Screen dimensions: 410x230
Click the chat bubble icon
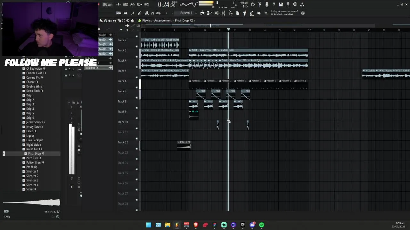tap(295, 4)
